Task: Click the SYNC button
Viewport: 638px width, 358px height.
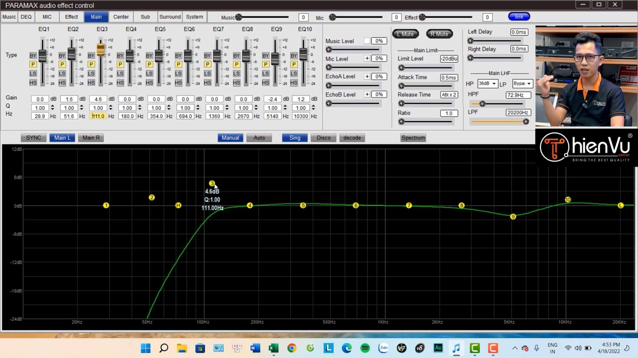Action: click(34, 138)
